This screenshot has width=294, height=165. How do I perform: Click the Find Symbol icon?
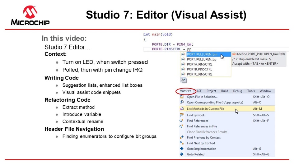click(181, 115)
